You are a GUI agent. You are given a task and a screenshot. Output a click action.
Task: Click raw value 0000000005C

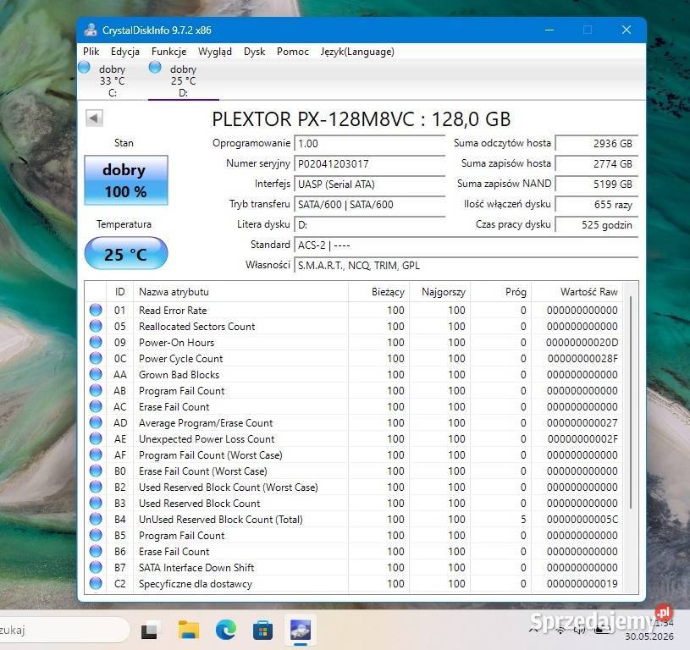point(582,520)
